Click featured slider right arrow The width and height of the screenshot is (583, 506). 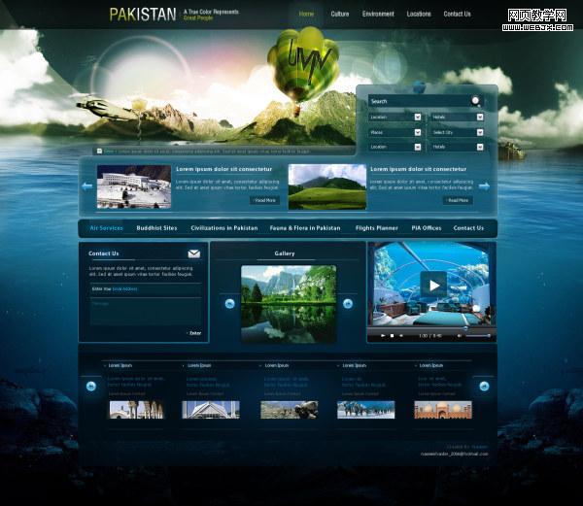tap(485, 186)
